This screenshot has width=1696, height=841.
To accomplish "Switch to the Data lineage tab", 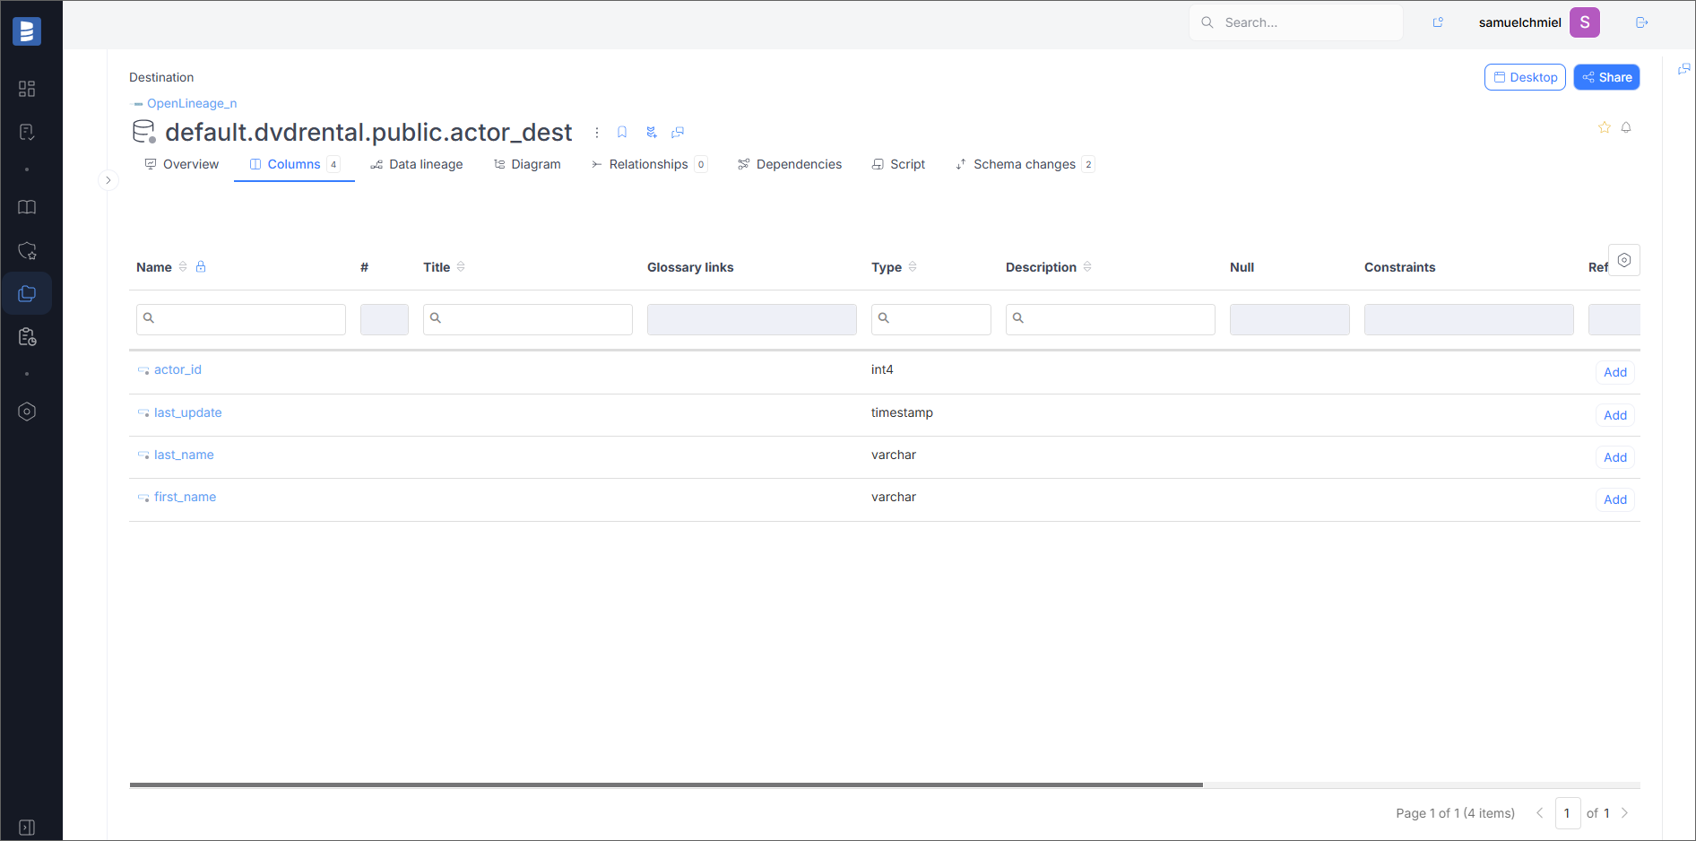I will click(x=417, y=164).
